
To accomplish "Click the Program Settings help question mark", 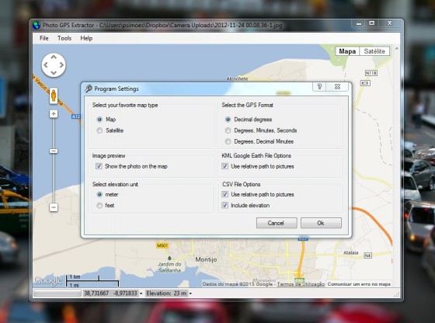I will pyautogui.click(x=319, y=86).
